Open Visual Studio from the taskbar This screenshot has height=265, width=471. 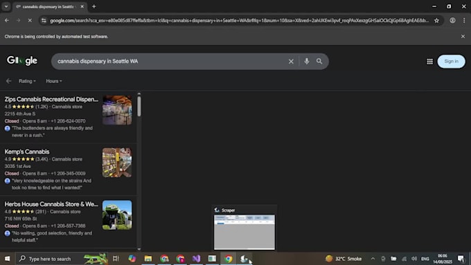pyautogui.click(x=196, y=258)
